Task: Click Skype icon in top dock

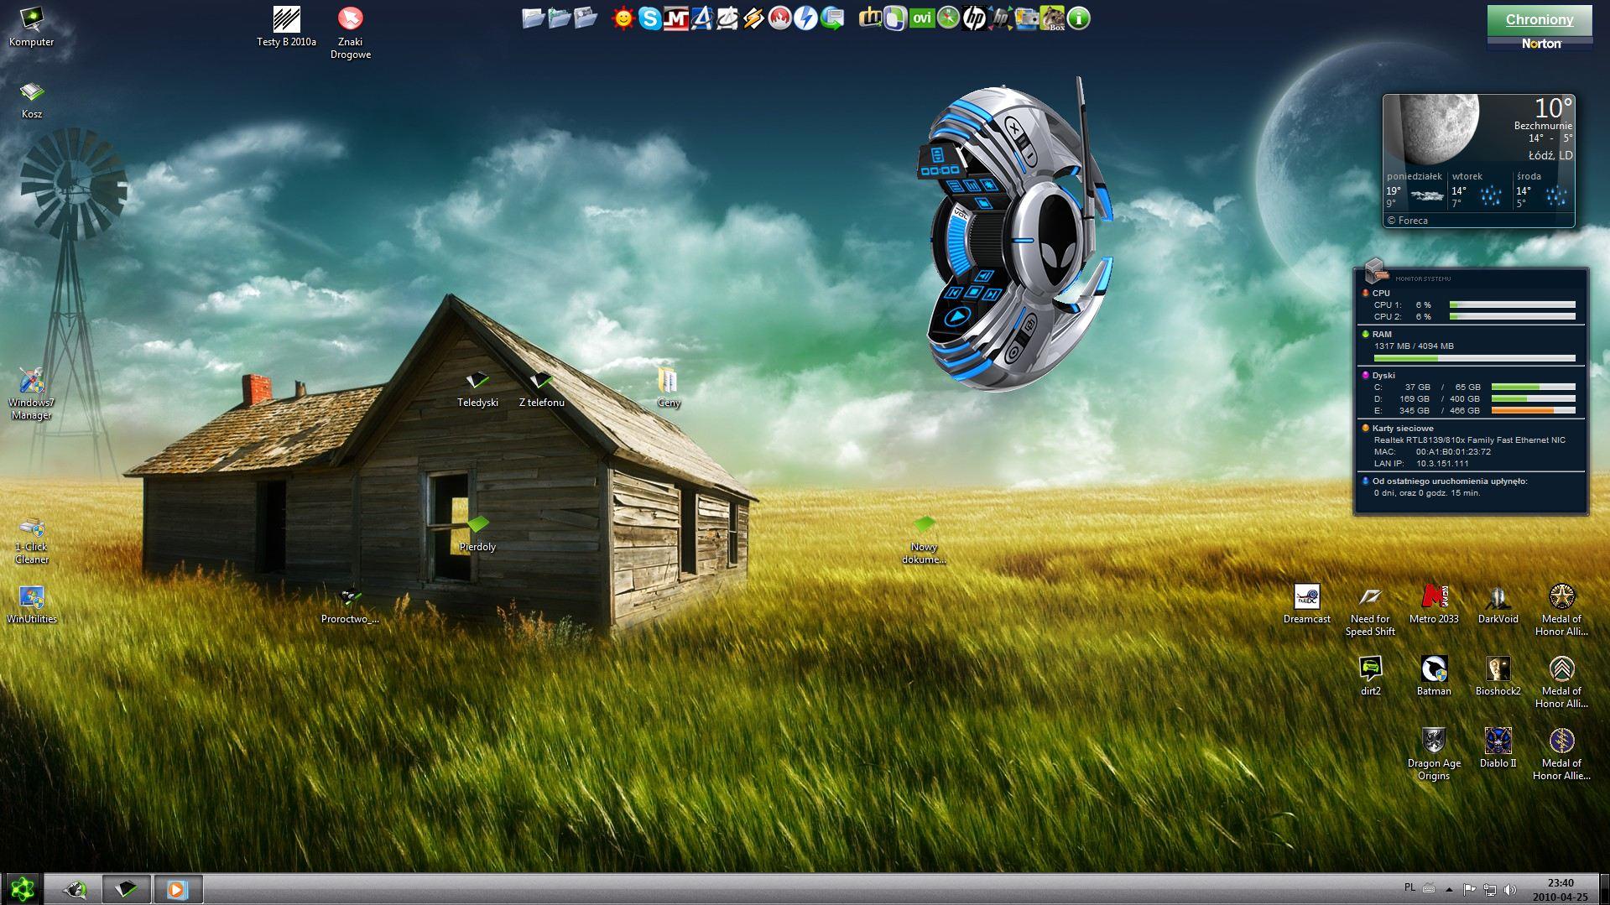Action: (649, 18)
